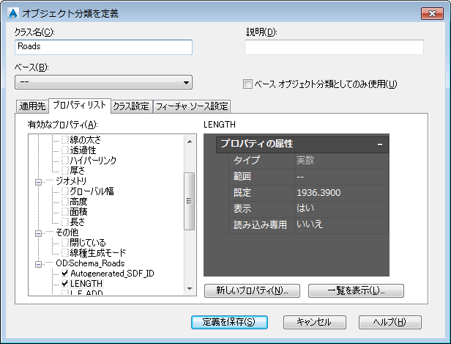
Task: Select the プロパティ リスト tab
Action: click(x=80, y=105)
